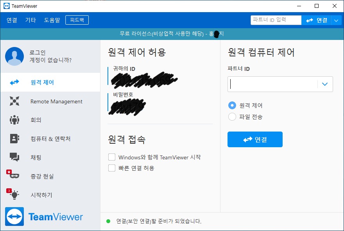
Task: Open the 연결 menu
Action: (12, 20)
